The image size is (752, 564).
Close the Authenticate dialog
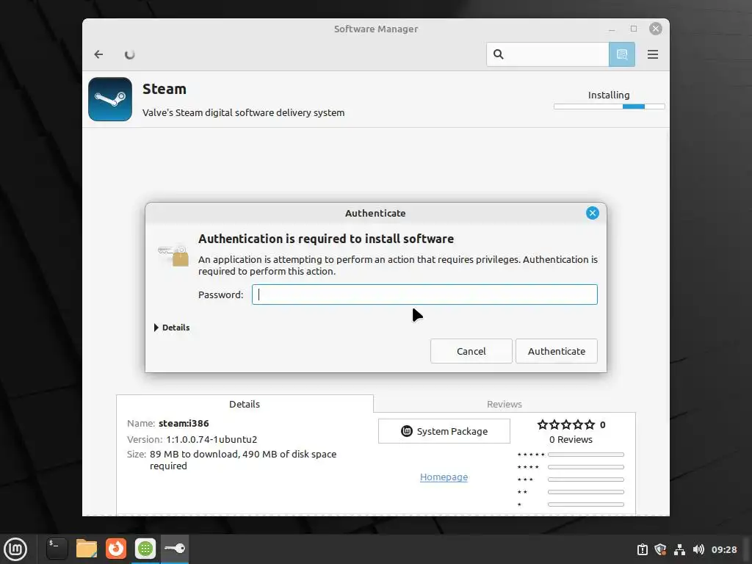click(593, 213)
